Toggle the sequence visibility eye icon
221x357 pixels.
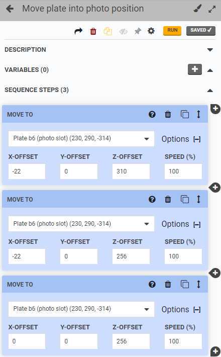pyautogui.click(x=123, y=31)
